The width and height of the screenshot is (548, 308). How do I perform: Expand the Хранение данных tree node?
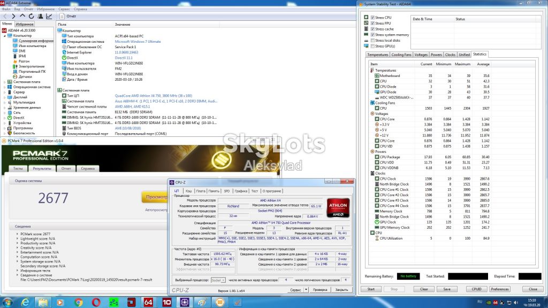tap(4, 107)
